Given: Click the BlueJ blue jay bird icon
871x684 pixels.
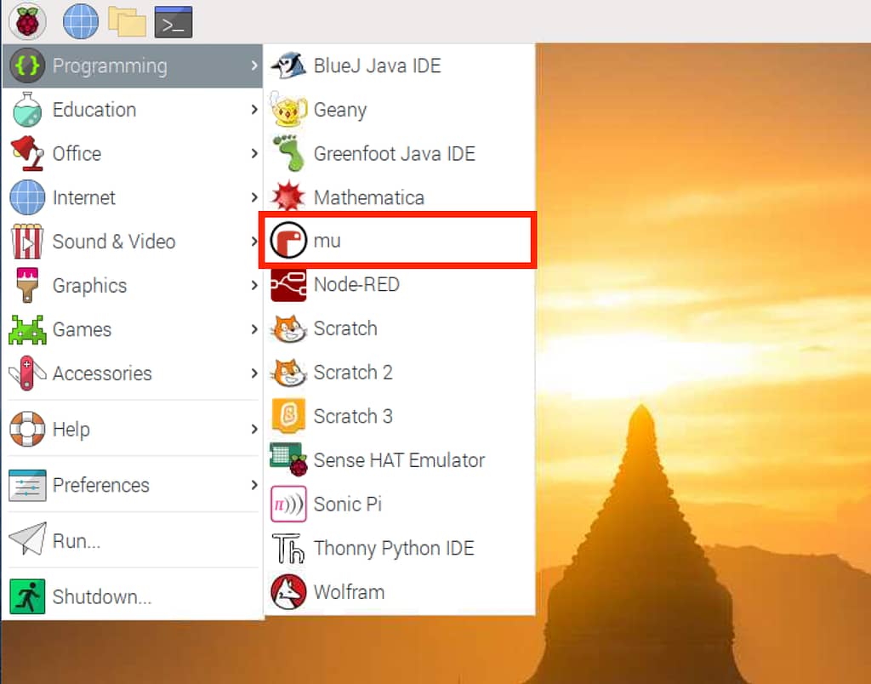Looking at the screenshot, I should (288, 66).
